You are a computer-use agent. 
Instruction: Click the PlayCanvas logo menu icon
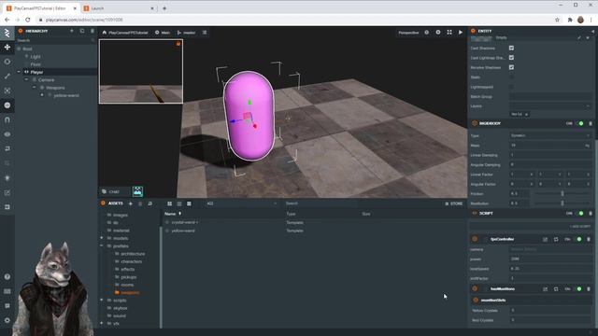point(7,34)
